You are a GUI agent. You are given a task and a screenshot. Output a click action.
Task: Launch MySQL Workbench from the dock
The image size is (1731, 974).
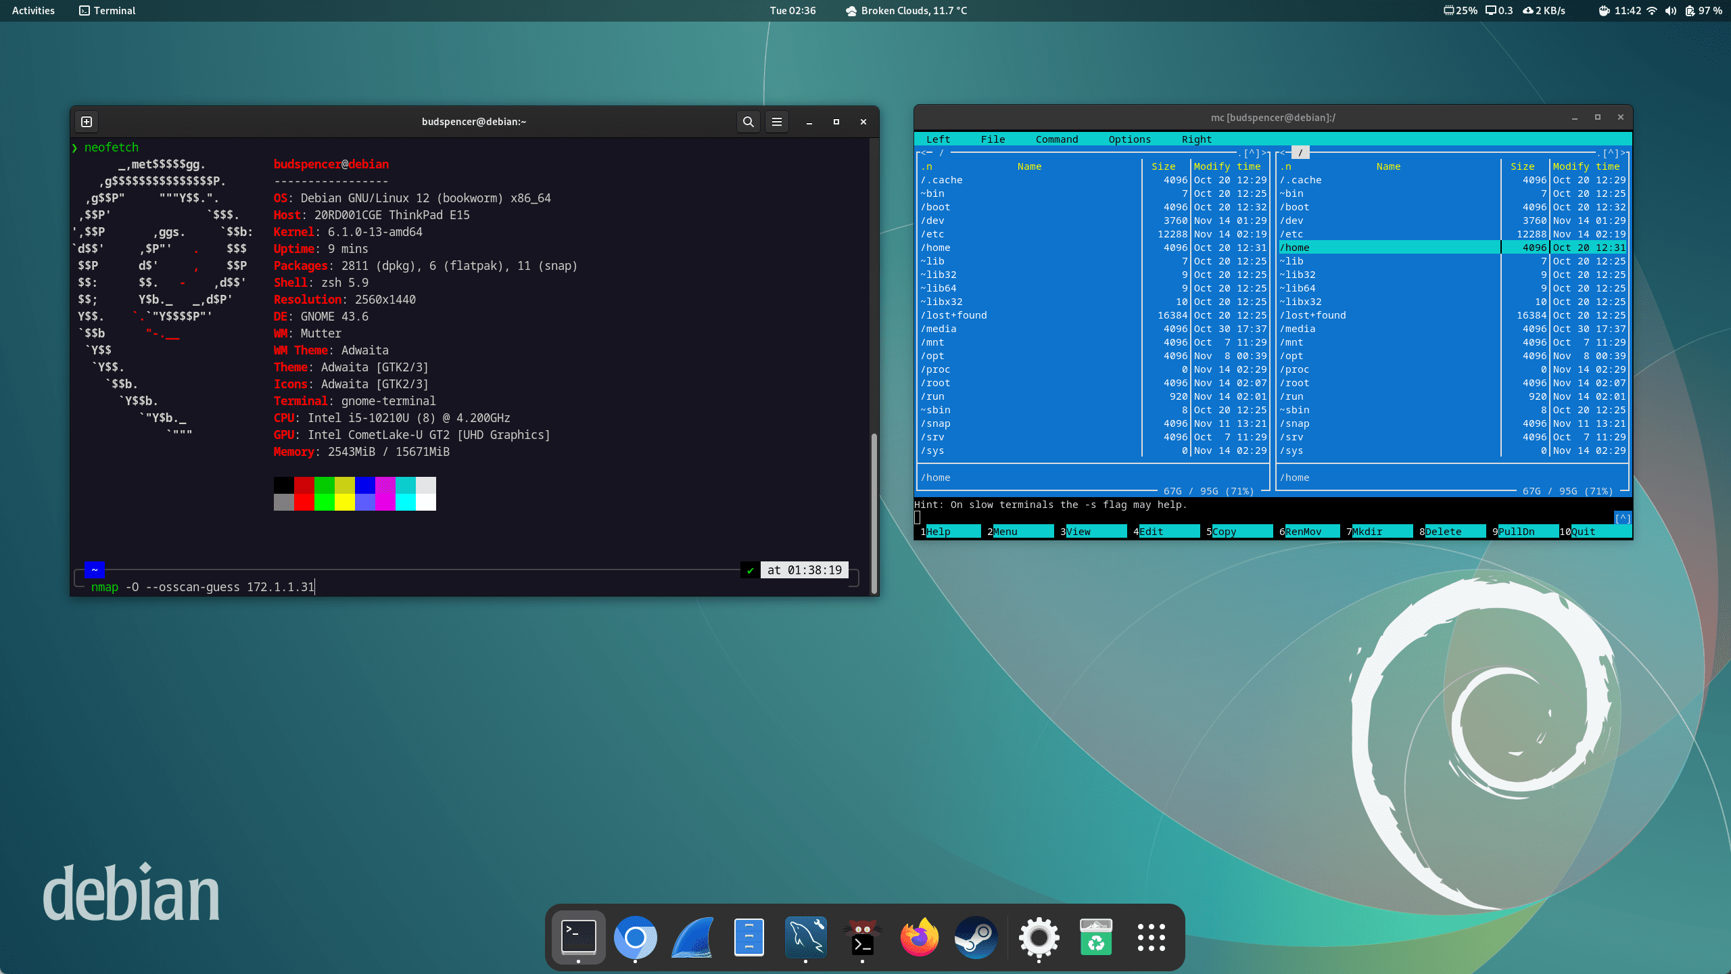point(805,937)
